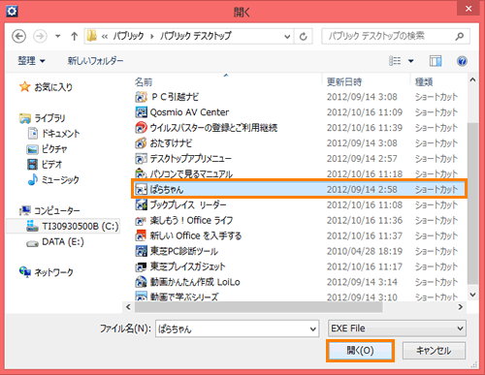The height and width of the screenshot is (375, 485).
Task: Open the help icon
Action: click(x=462, y=61)
